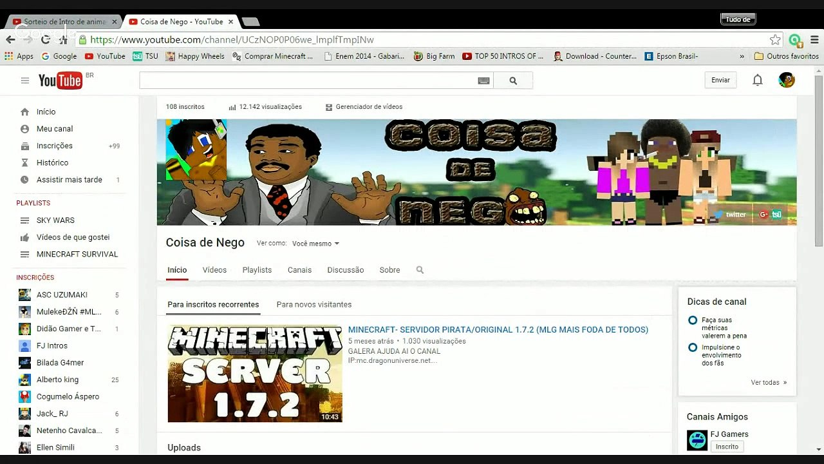Click the browser reload button

coord(46,39)
